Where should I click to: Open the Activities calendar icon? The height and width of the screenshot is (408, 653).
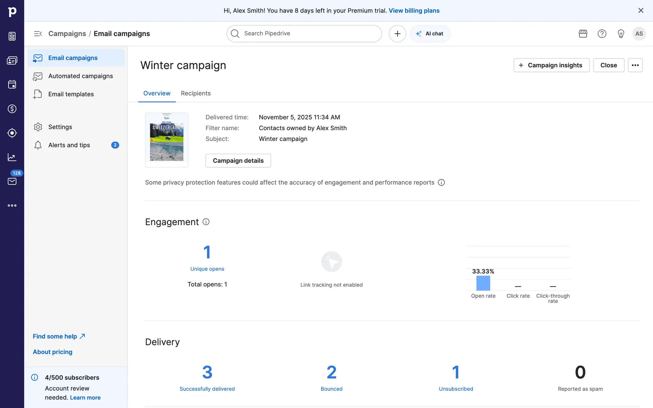coord(12,84)
